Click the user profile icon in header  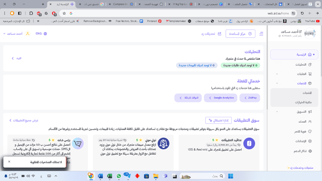(x=28, y=34)
